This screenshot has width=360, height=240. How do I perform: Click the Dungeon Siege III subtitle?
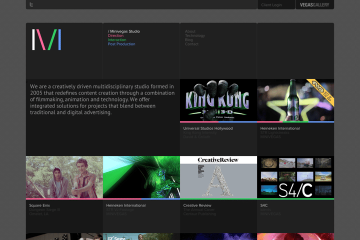[44, 209]
